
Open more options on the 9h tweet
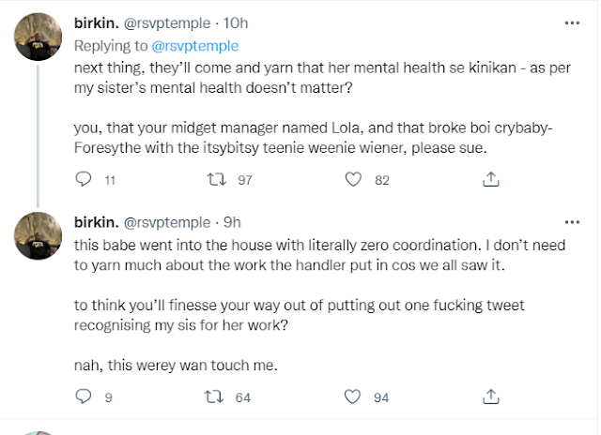click(x=571, y=222)
